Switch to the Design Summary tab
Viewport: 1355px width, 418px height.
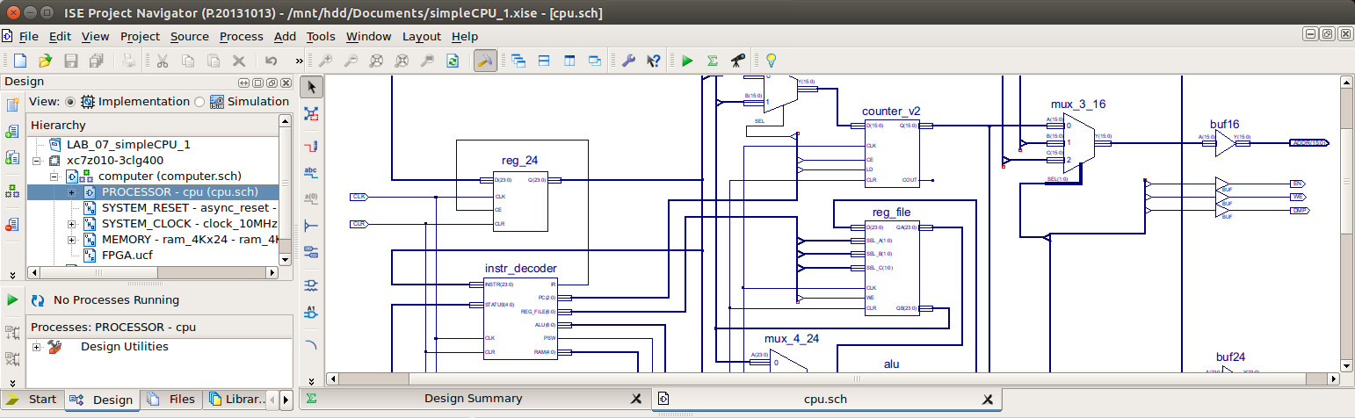473,399
